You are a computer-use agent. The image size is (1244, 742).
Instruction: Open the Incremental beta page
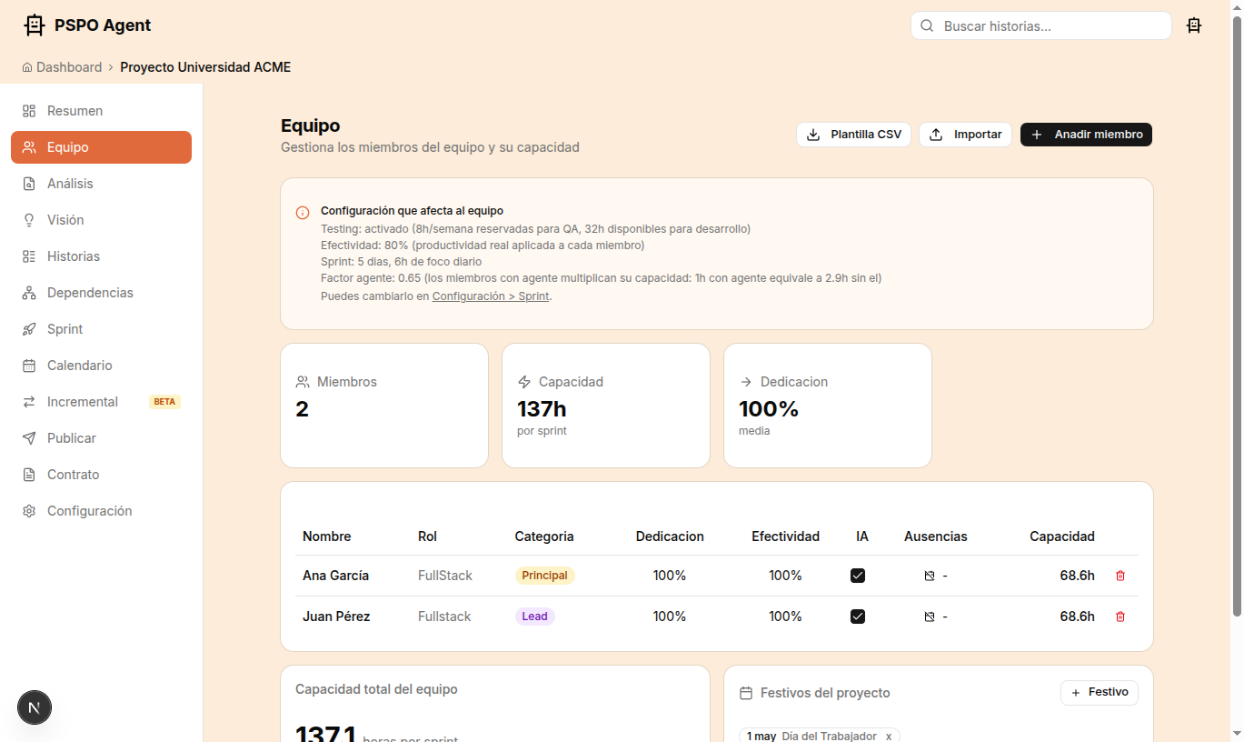click(83, 402)
